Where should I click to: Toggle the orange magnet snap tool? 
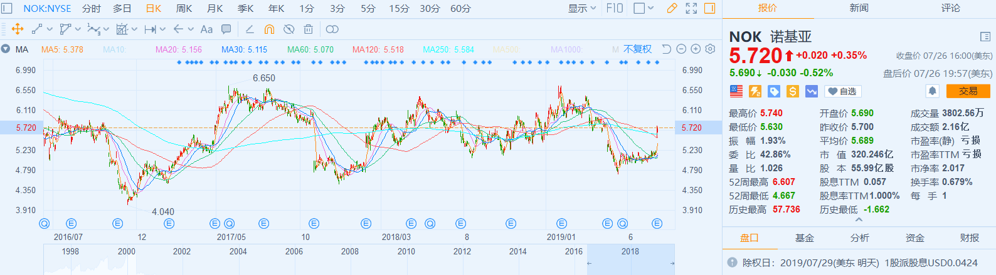(269, 29)
